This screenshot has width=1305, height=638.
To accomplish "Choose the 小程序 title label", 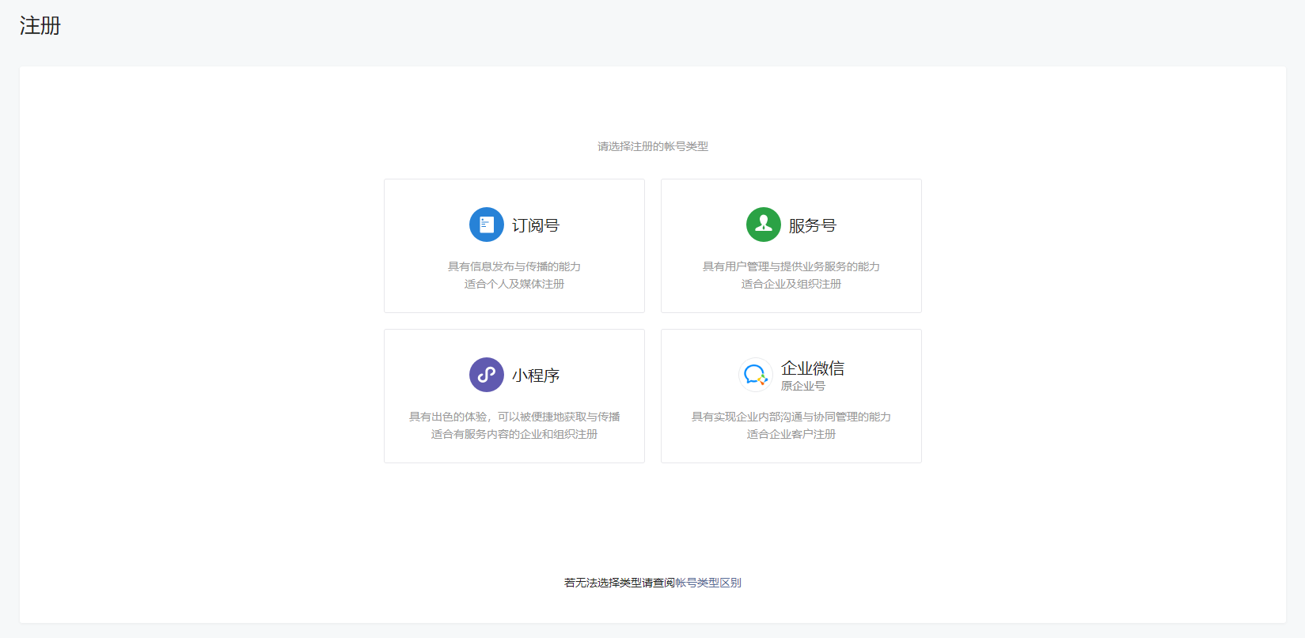I will pos(536,376).
